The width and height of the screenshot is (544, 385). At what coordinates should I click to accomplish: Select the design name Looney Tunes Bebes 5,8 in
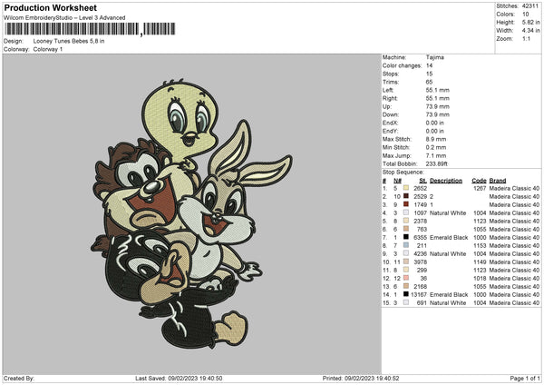click(x=69, y=41)
